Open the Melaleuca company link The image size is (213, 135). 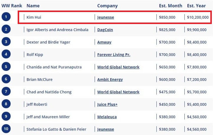[x=107, y=117]
